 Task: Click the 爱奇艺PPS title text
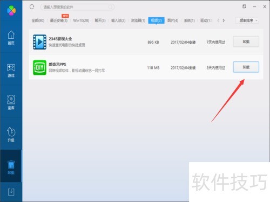coord(57,64)
